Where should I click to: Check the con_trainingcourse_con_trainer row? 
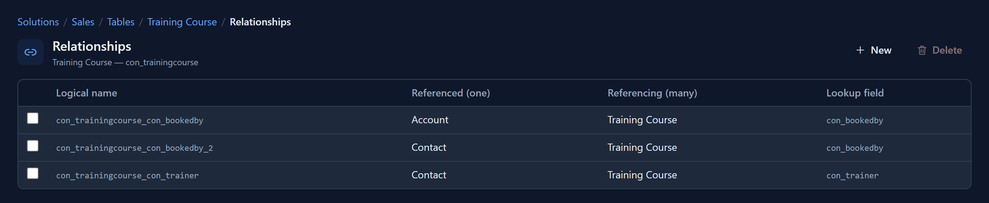click(x=33, y=174)
